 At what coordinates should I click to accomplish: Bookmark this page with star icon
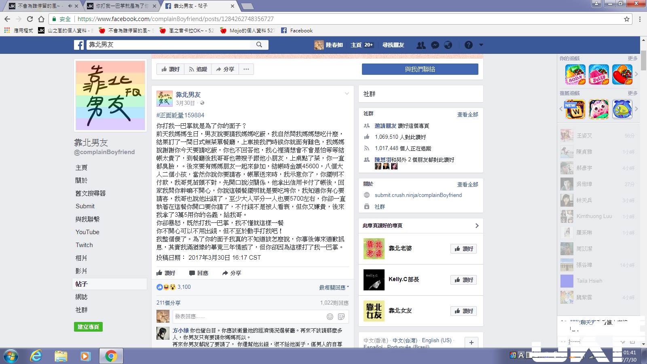(627, 19)
